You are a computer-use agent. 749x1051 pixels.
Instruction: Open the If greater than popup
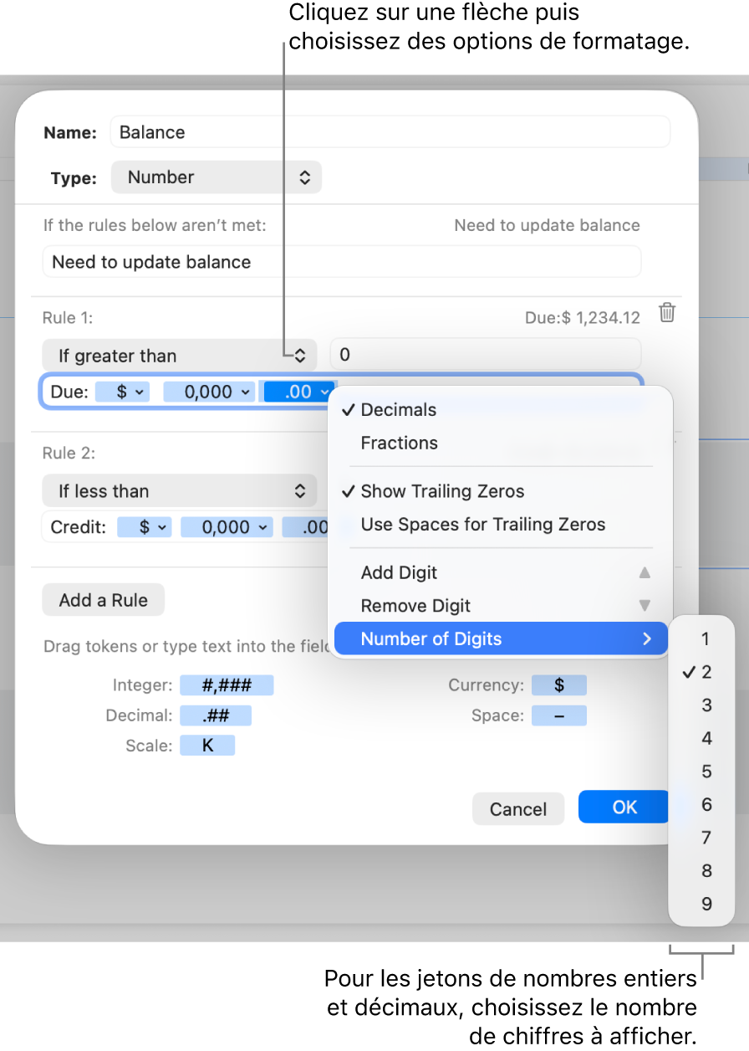pos(179,356)
